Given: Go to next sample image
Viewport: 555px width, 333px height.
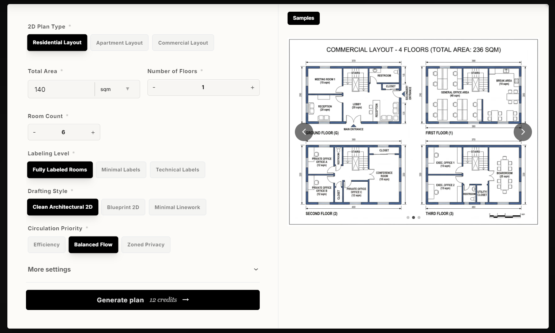Looking at the screenshot, I should (x=523, y=132).
